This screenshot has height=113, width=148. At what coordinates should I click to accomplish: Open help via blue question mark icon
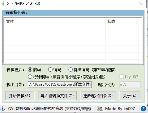pyautogui.click(x=143, y=109)
